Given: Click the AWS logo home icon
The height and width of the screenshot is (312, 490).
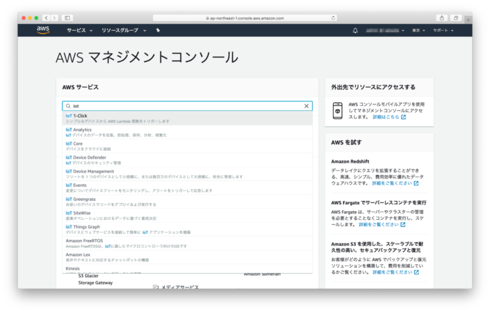Looking at the screenshot, I should [43, 30].
